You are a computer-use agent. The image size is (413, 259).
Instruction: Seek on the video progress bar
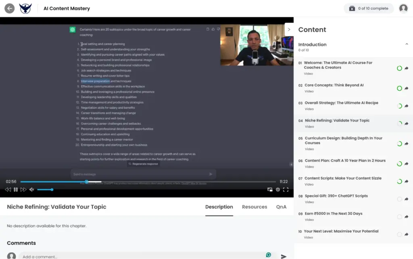point(148,182)
